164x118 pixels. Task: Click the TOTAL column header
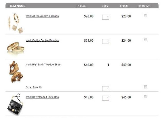pos(124,6)
